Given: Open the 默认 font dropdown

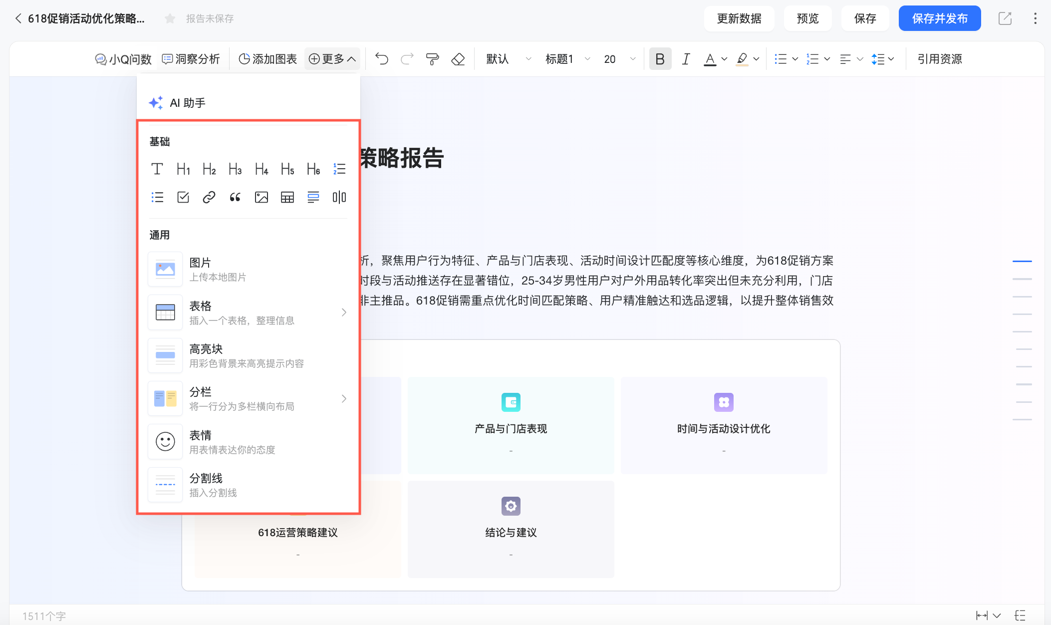Looking at the screenshot, I should 508,59.
